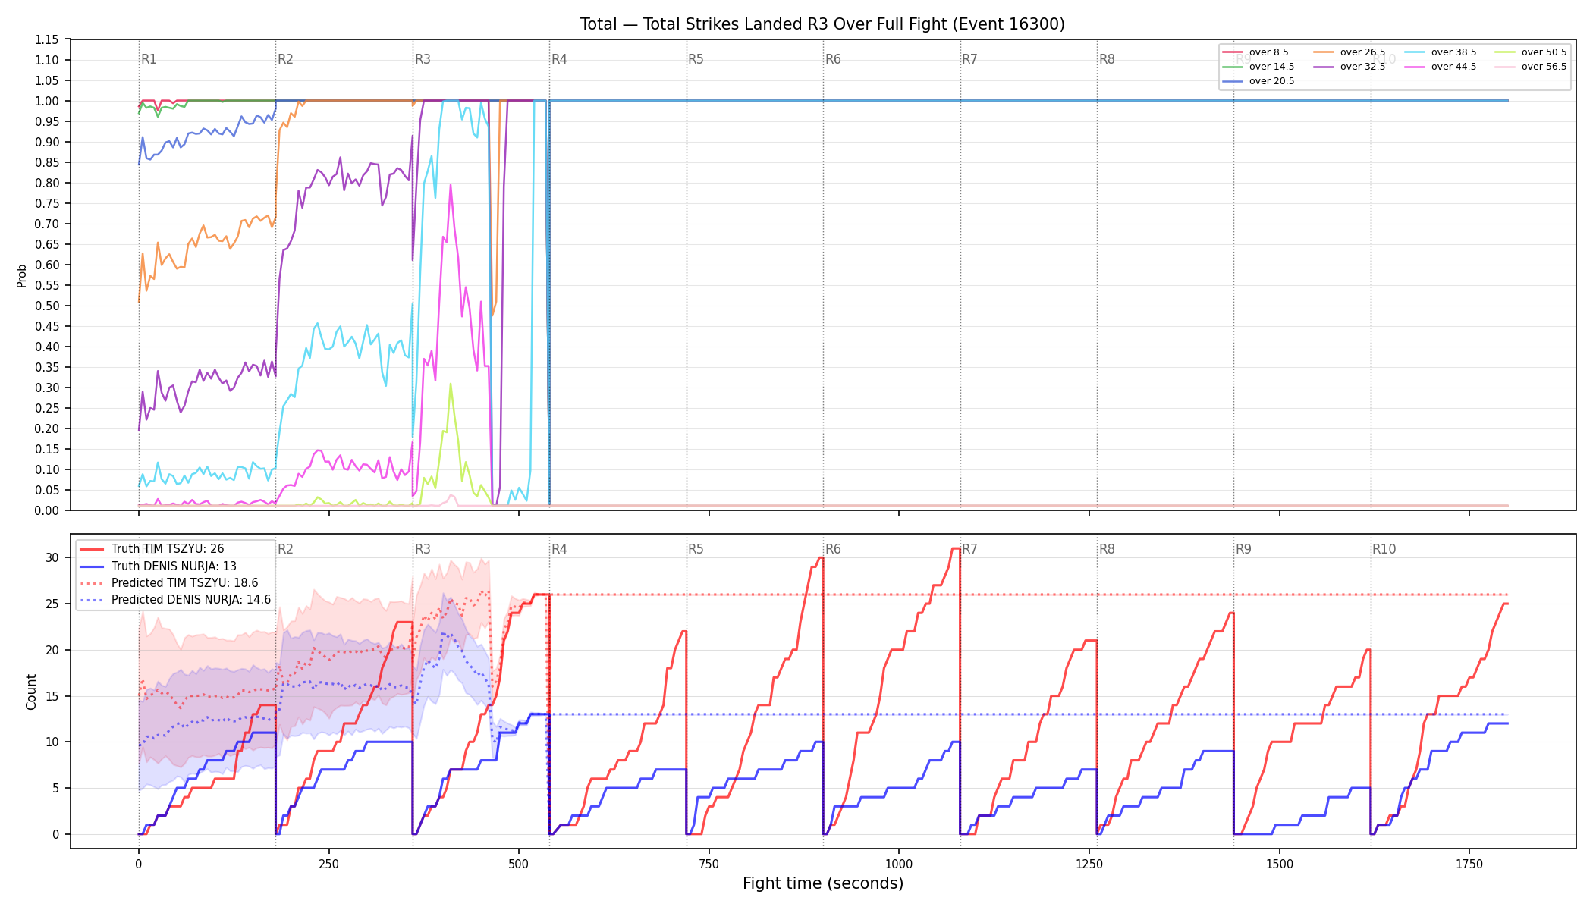Viewport: 1593px width, 910px height.
Task: Click the R5 round label in Count chart
Action: tap(696, 549)
